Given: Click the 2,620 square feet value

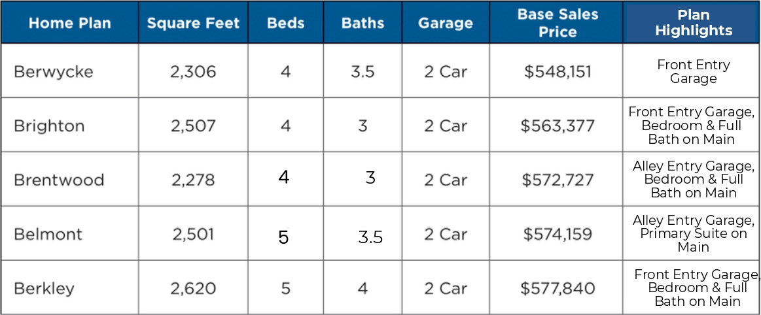Looking at the screenshot, I should [x=193, y=288].
